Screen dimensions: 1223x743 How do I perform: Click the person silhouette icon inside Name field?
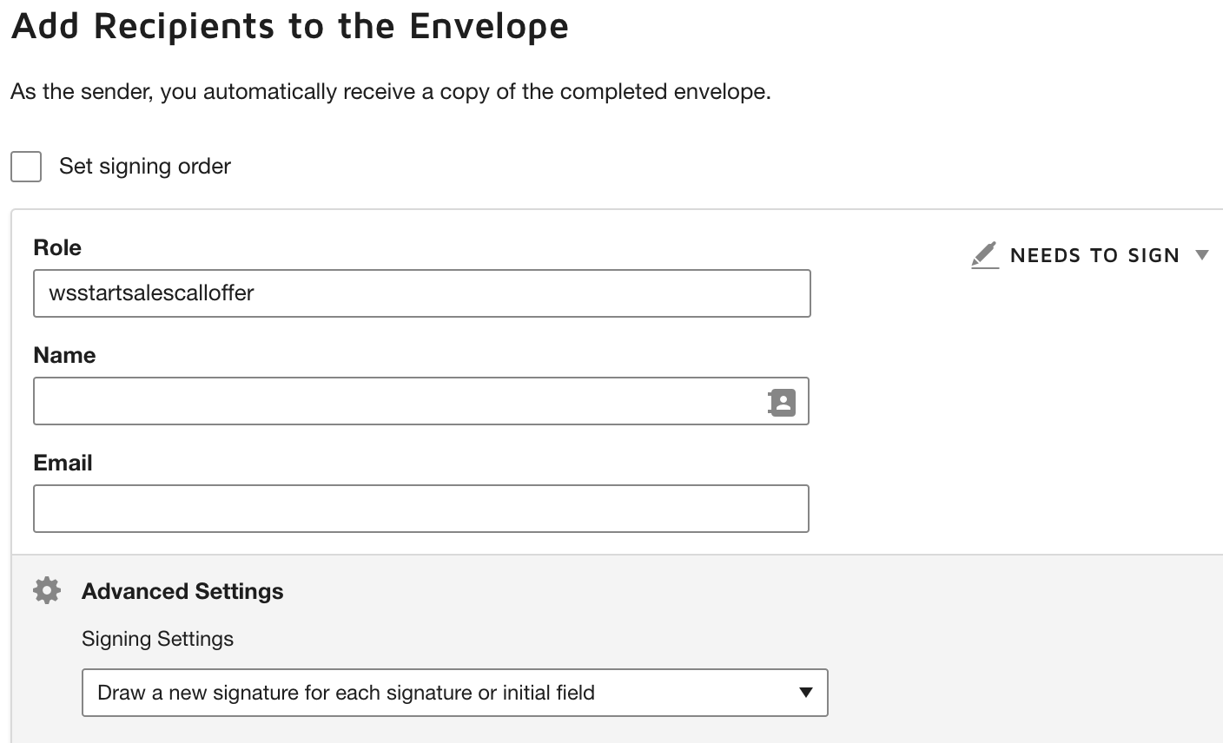tap(781, 401)
